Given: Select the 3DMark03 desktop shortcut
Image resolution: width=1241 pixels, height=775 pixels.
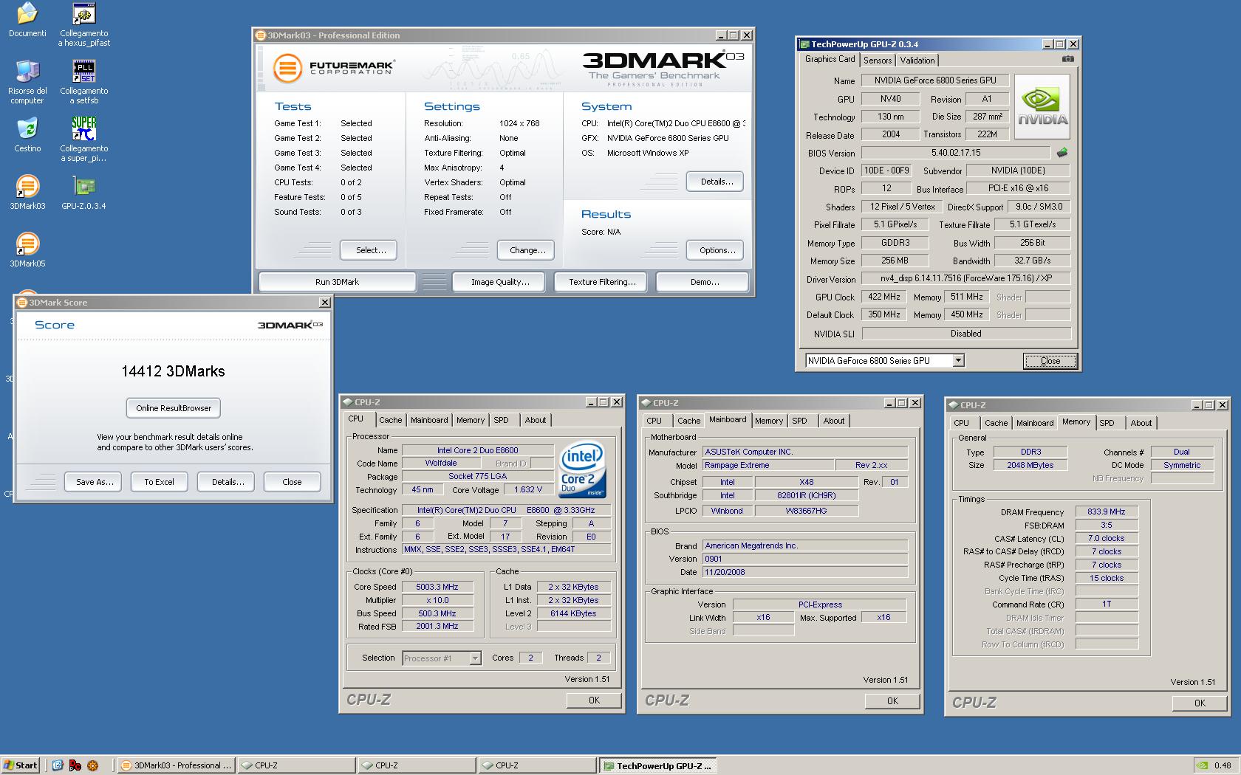Looking at the screenshot, I should pos(27,186).
